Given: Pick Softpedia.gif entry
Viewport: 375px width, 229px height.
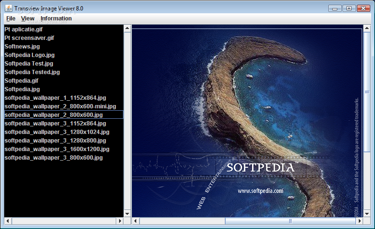Looking at the screenshot, I should coord(64,81).
